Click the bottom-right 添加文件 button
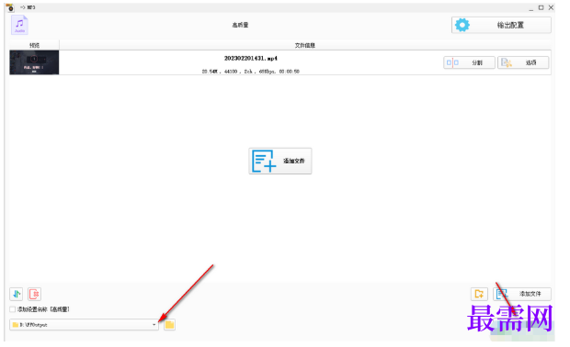Viewport: 570px width, 347px height. pyautogui.click(x=522, y=294)
